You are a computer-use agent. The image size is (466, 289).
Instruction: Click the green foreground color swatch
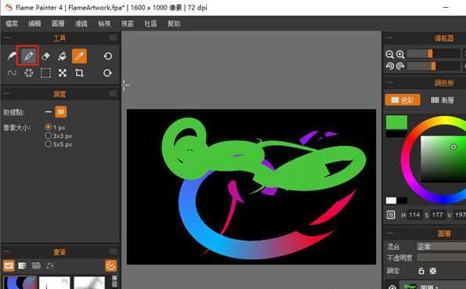click(396, 122)
